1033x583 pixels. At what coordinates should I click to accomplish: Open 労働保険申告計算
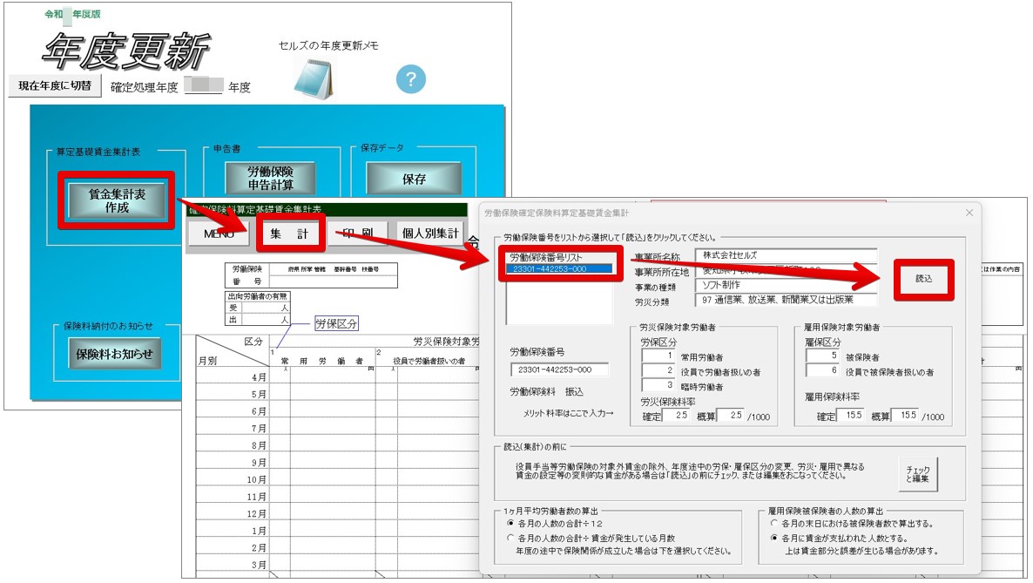coord(270,178)
